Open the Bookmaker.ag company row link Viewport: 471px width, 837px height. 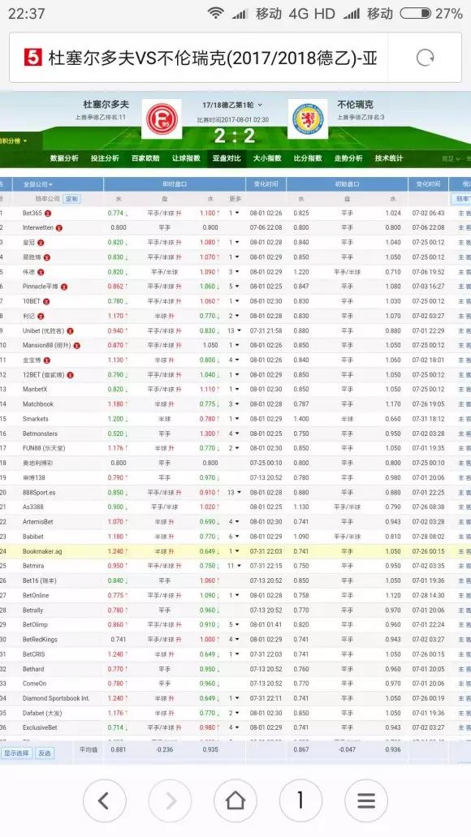pyautogui.click(x=42, y=551)
